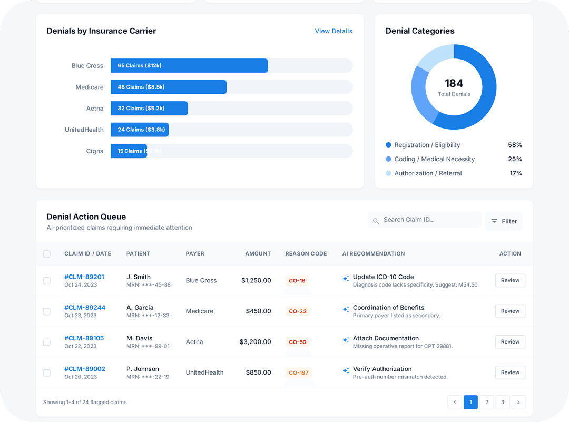The width and height of the screenshot is (569, 422).
Task: Go to next page with right chevron
Action: point(518,403)
